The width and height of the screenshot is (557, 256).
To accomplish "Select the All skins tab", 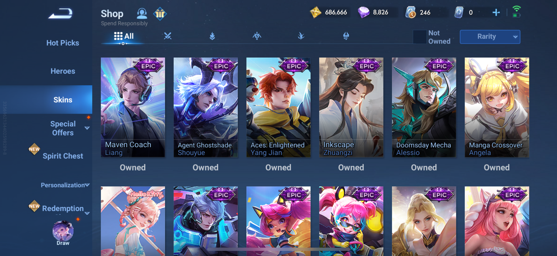I will 124,36.
